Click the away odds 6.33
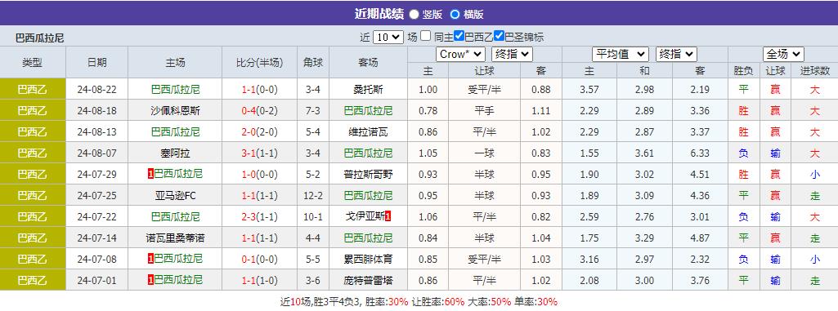The height and width of the screenshot is (311, 838). point(700,153)
